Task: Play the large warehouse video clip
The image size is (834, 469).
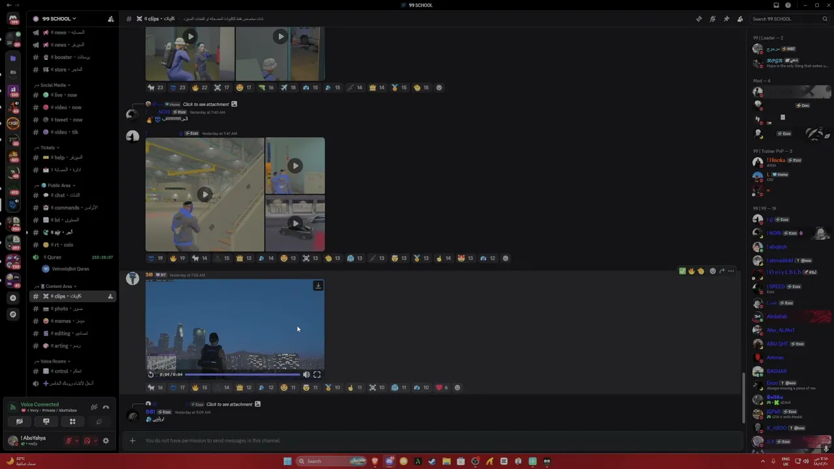Action: point(205,194)
